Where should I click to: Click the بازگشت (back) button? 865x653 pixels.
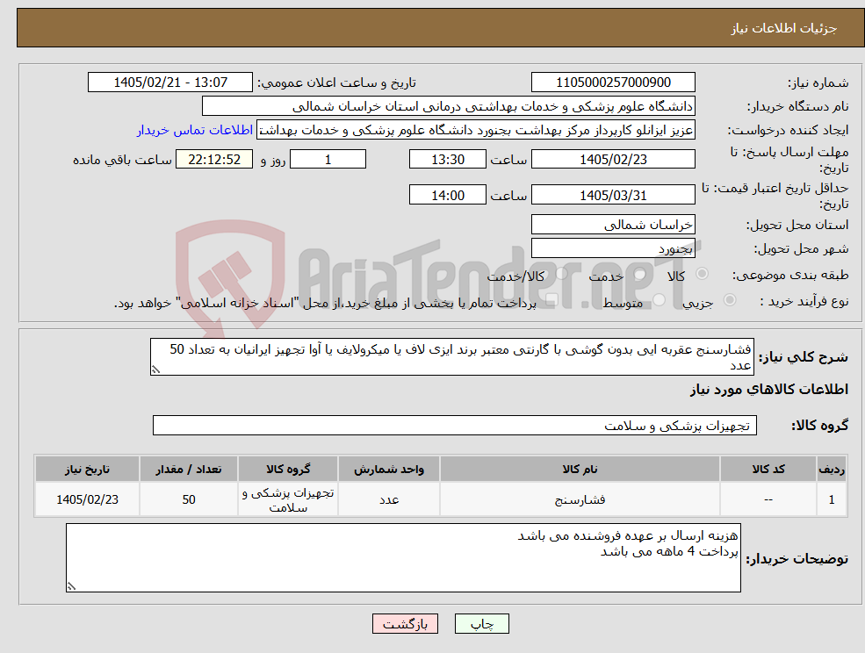(x=405, y=624)
